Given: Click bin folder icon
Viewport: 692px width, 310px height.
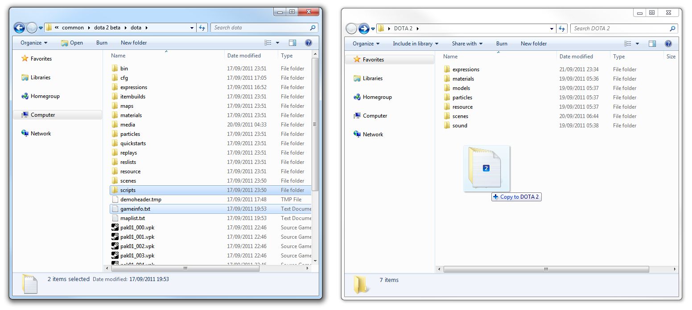Looking at the screenshot, I should tap(115, 69).
